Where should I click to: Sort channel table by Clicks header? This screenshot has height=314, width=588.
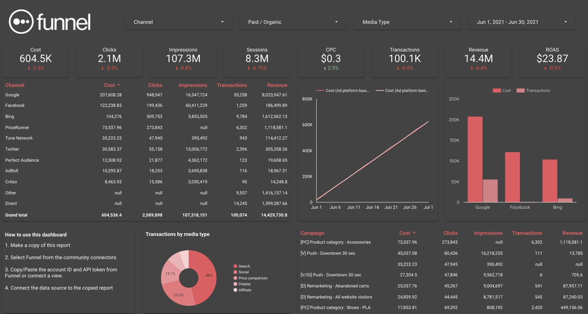[155, 85]
